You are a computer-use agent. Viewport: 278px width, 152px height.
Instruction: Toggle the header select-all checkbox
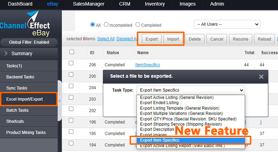(x=72, y=52)
